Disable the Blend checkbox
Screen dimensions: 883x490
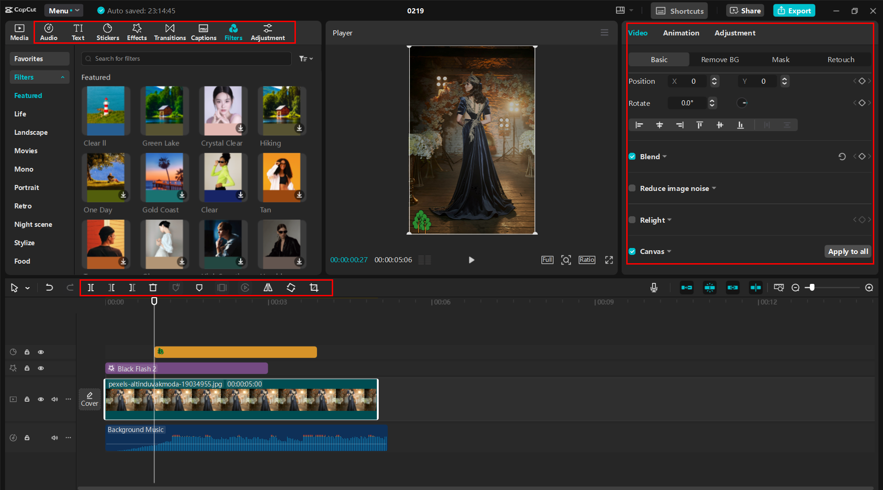(632, 156)
